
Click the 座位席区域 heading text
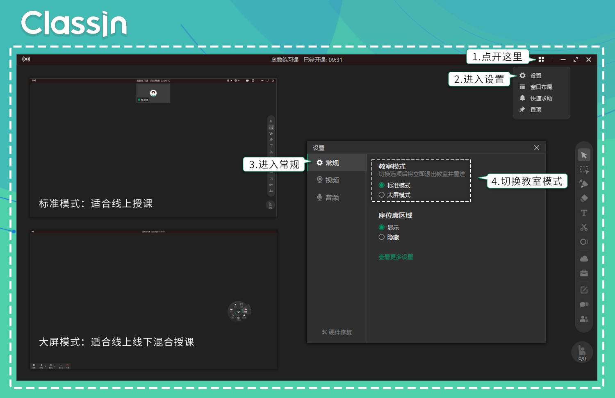tap(395, 215)
